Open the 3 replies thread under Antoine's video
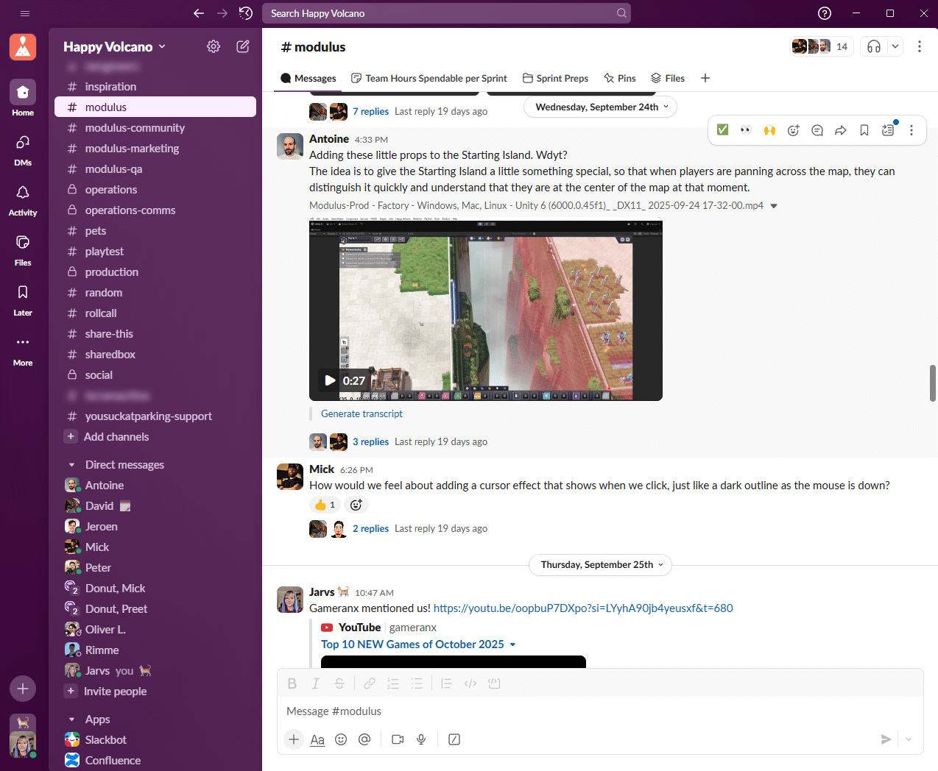Screen dimensions: 938x771 (x=370, y=441)
